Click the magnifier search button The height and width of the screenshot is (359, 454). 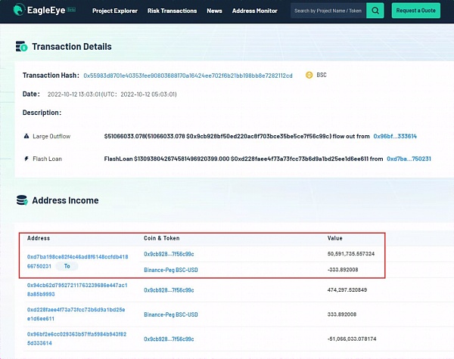(375, 11)
